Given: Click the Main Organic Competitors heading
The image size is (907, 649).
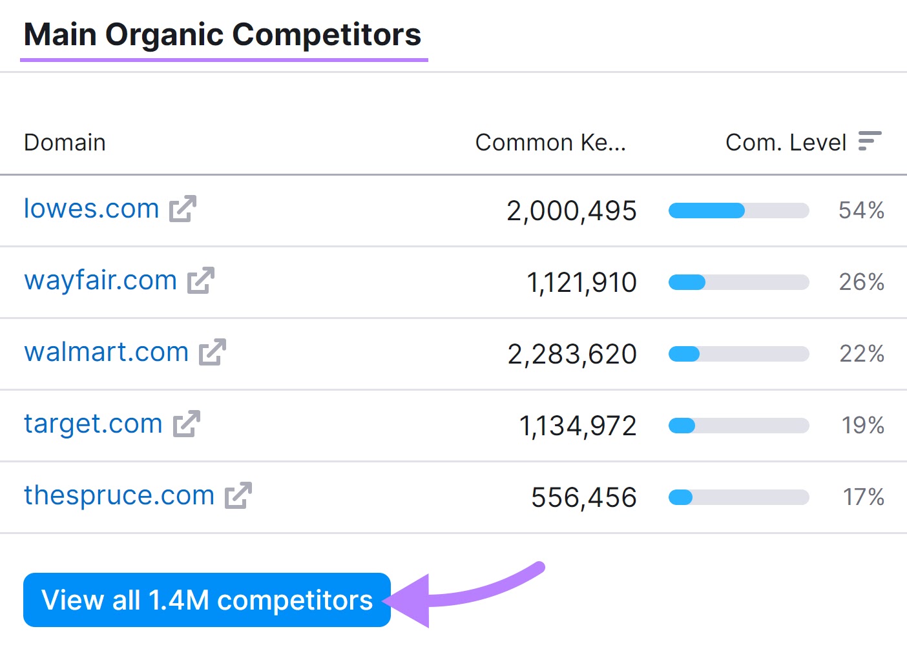Looking at the screenshot, I should tap(222, 34).
